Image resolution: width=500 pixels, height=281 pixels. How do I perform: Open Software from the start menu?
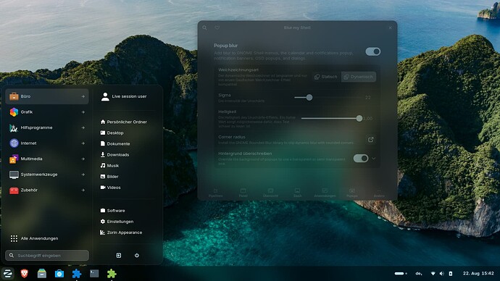112,211
